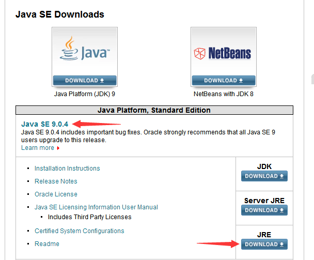Open Installation Instructions
This screenshot has width=314, height=260.
coord(67,169)
